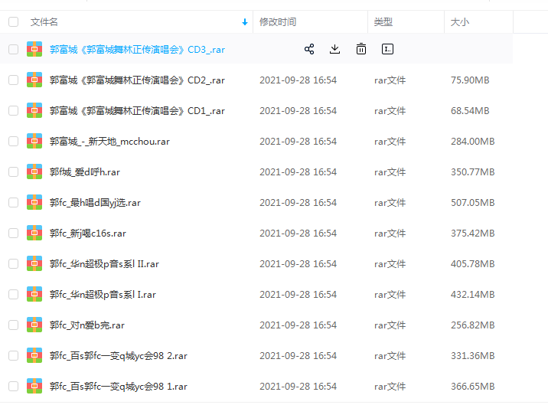
Task: Check the box for CD2_.rar file
Action: click(x=13, y=80)
